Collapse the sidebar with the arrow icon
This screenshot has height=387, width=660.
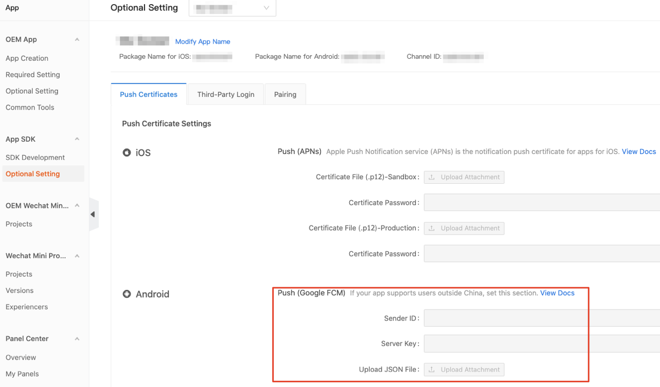[93, 214]
